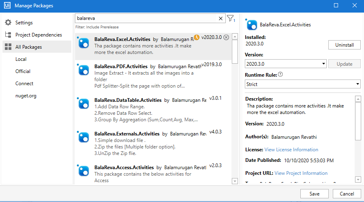Maximize the Manage Packages window
Image resolution: width=364 pixels, height=202 pixels.
336,5
